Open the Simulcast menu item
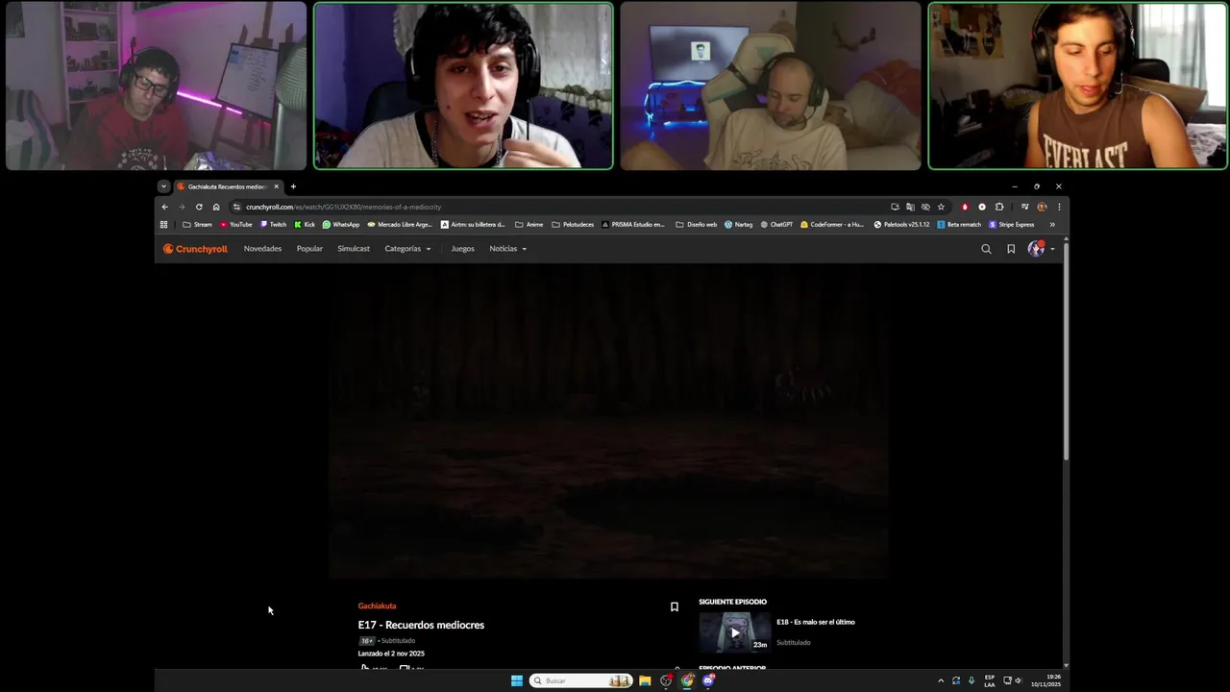Viewport: 1230px width, 692px height. pyautogui.click(x=354, y=249)
